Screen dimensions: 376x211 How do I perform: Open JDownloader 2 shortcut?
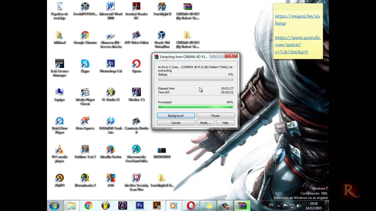click(85, 181)
